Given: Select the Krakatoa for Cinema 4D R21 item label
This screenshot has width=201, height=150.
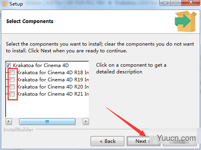Looking at the screenshot, I should click(x=53, y=94).
